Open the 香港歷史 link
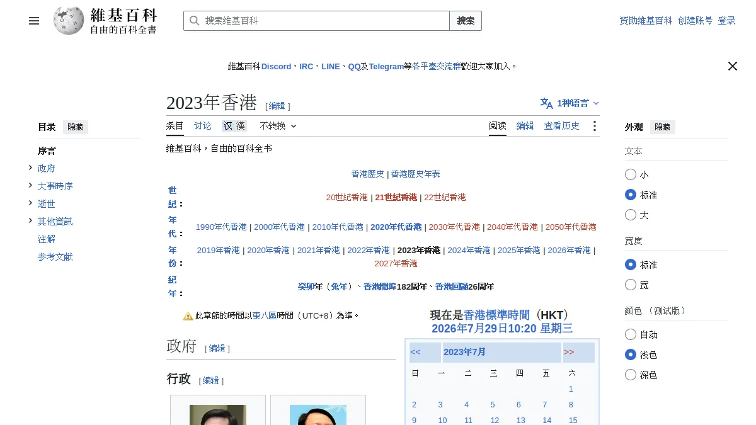The image size is (756, 425). point(368,174)
